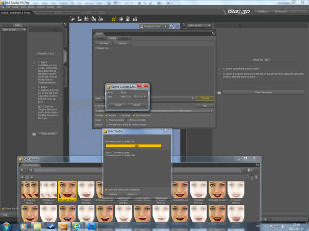309x231 pixels.
Task: Select the yellow highlighted active tool icon
Action: click(114, 19)
